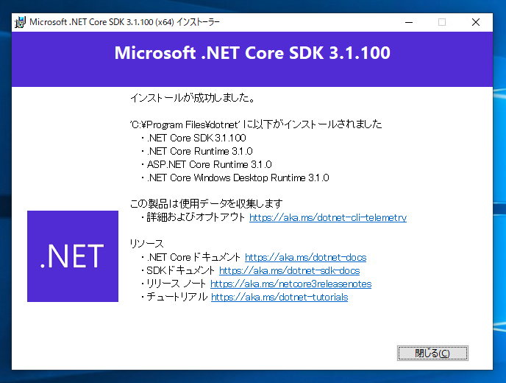Click the window title text in the title bar
The image size is (506, 383).
coord(124,22)
